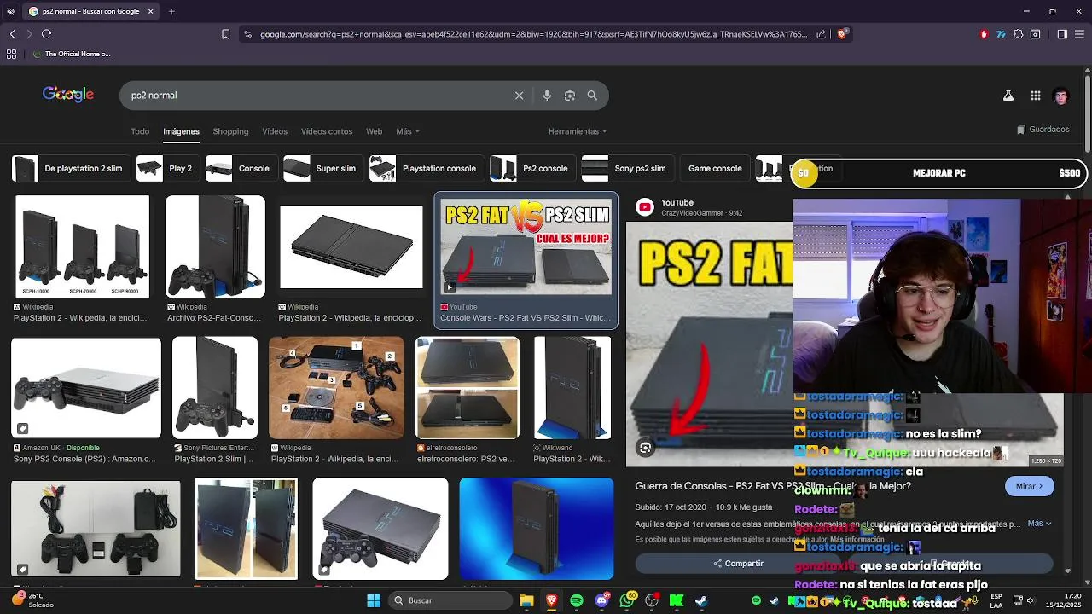Viewport: 1092px width, 614px height.
Task: Click the magnifier search submit icon
Action: pos(592,96)
